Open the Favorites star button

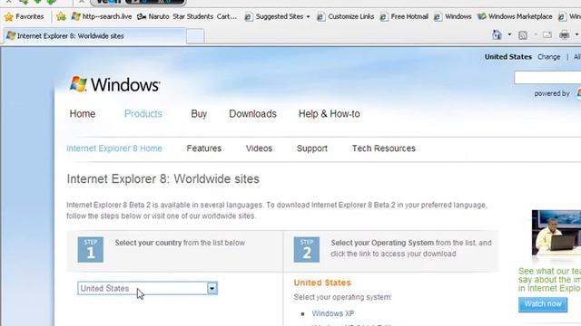pos(25,16)
